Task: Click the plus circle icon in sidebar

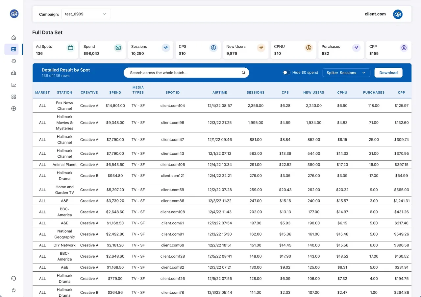Action: pyautogui.click(x=13, y=108)
